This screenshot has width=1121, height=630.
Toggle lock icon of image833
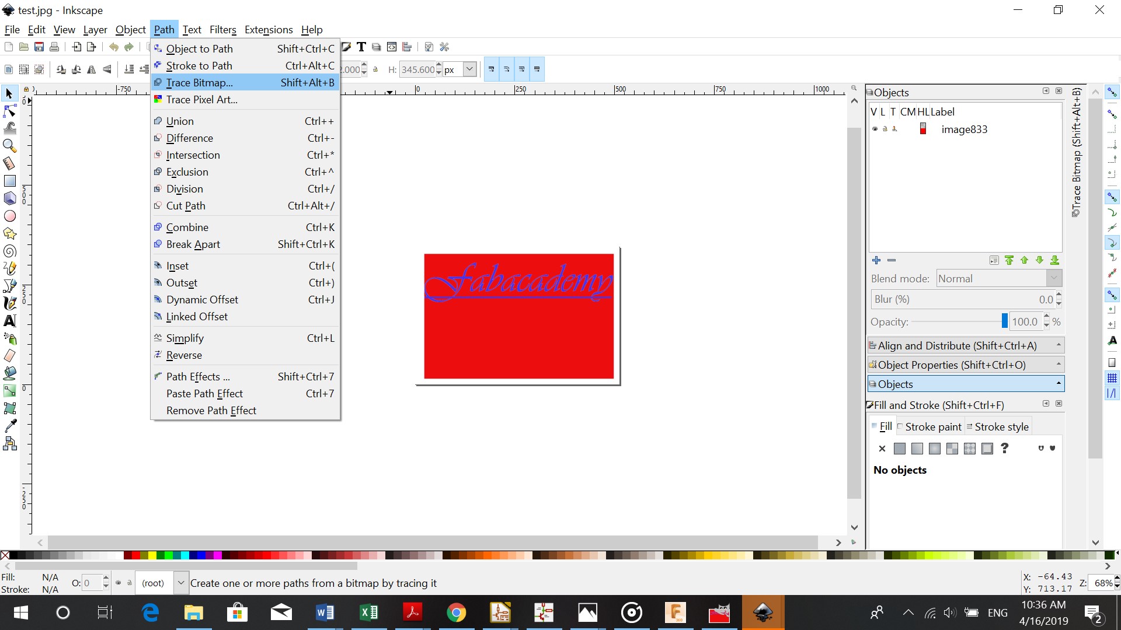point(885,129)
